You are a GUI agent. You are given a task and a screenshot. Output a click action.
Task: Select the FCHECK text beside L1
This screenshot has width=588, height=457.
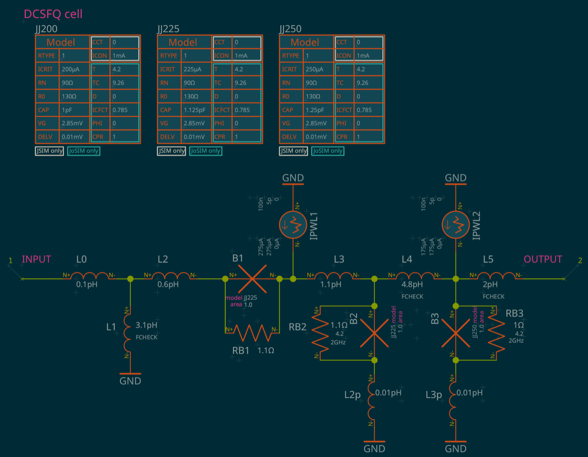point(147,337)
